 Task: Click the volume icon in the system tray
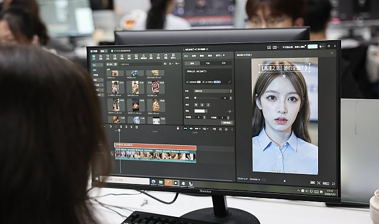tap(307, 191)
